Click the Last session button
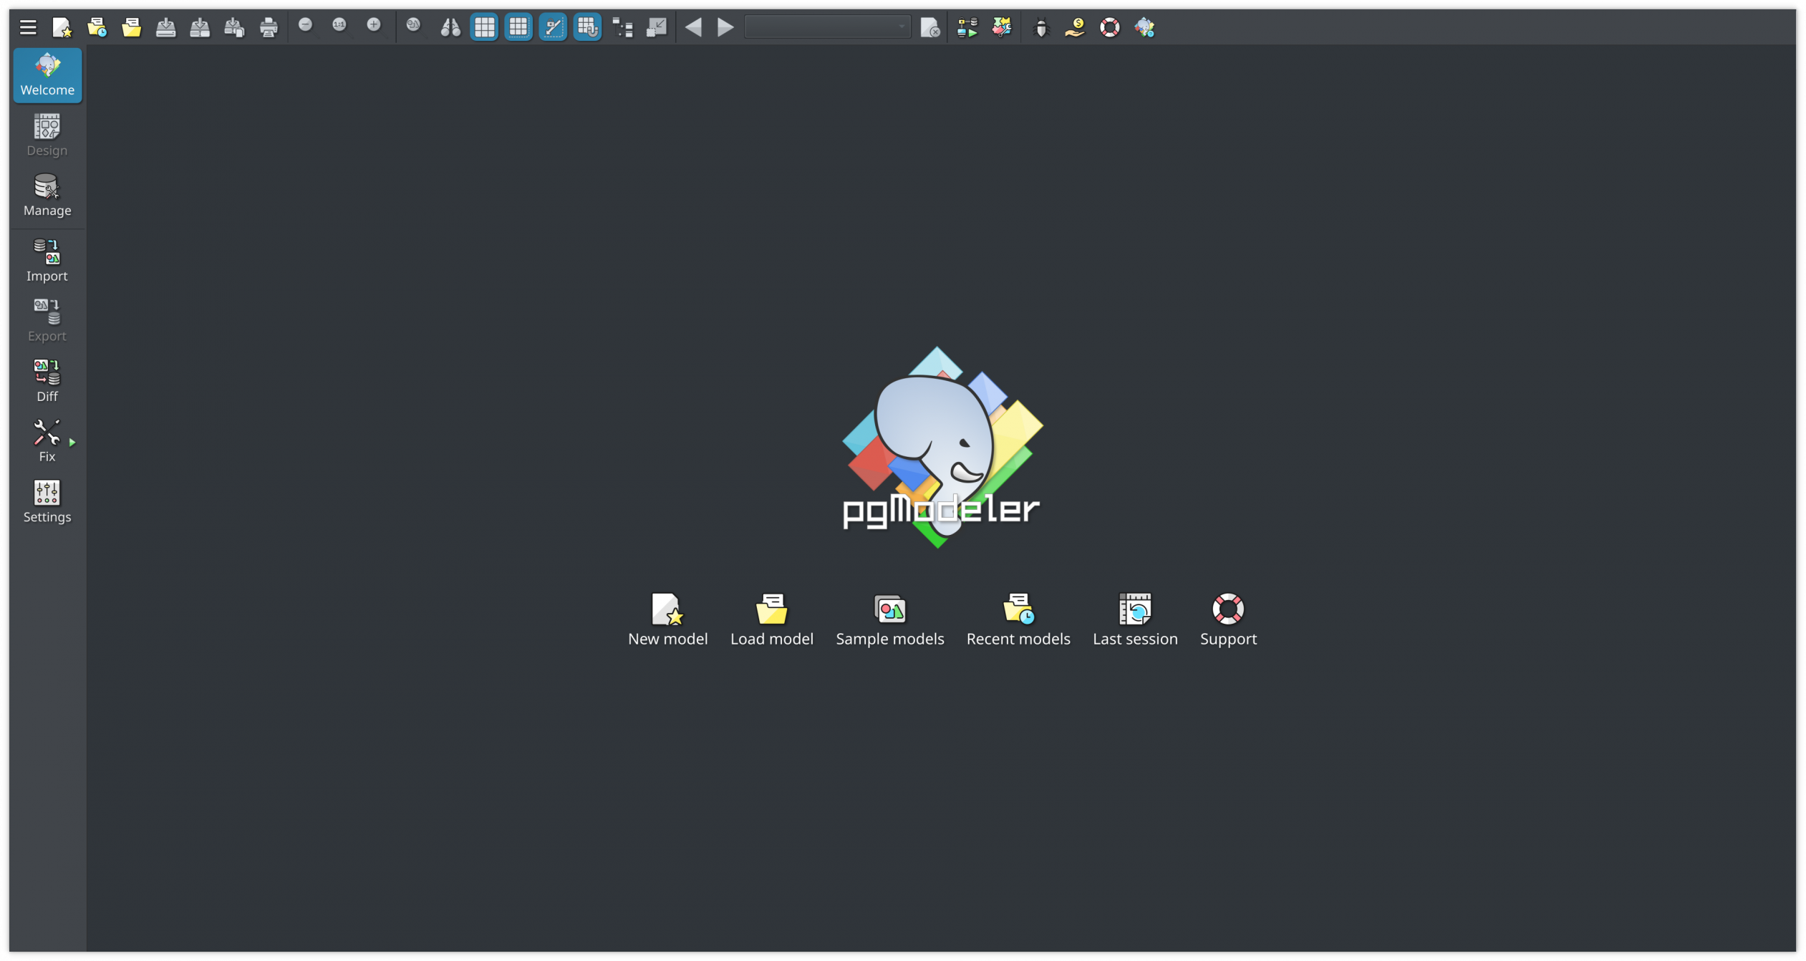This screenshot has width=1806, height=961. pyautogui.click(x=1135, y=619)
